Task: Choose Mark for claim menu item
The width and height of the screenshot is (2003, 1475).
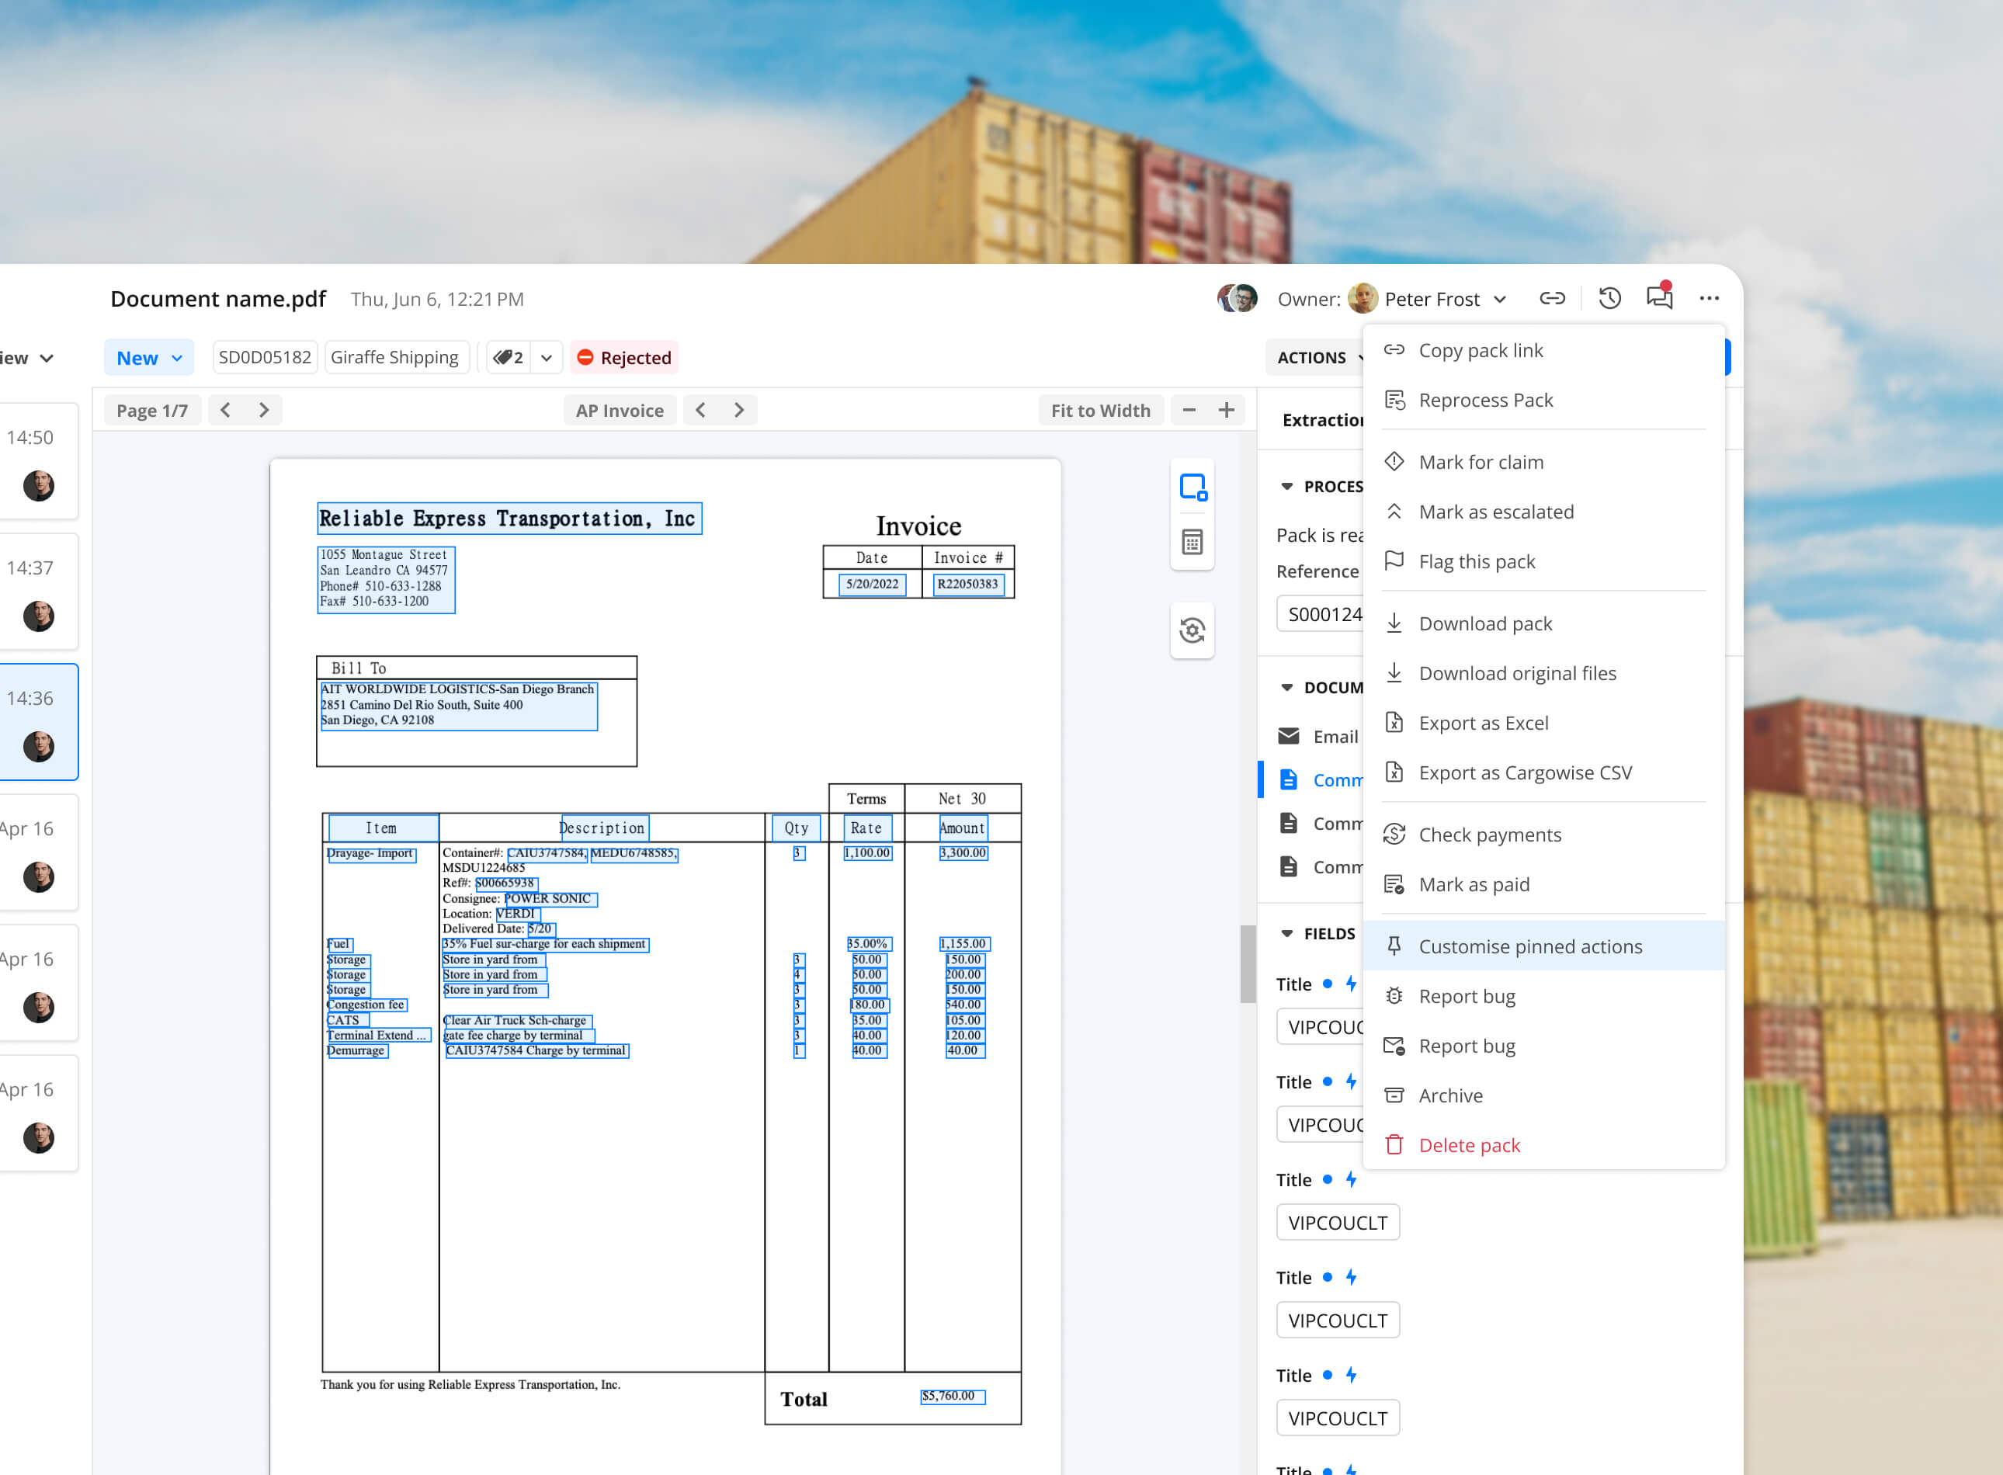Action: [x=1481, y=462]
